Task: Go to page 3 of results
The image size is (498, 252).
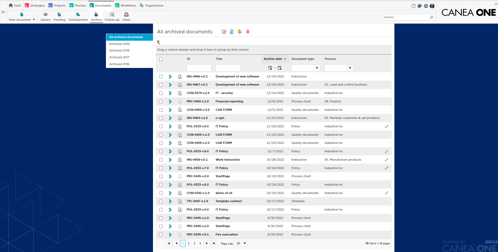Action: click(x=194, y=243)
